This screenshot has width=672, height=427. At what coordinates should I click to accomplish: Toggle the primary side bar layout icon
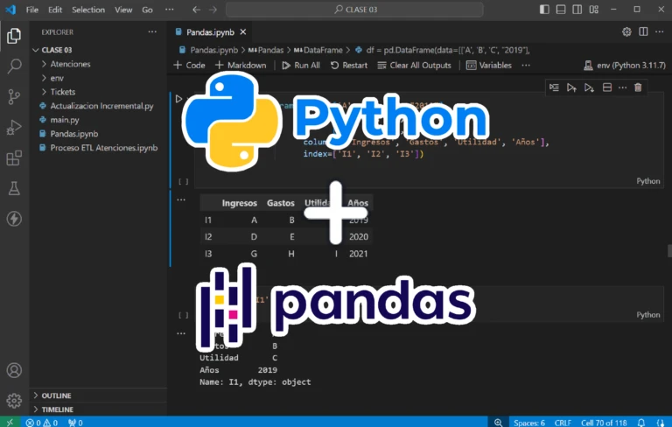544,10
